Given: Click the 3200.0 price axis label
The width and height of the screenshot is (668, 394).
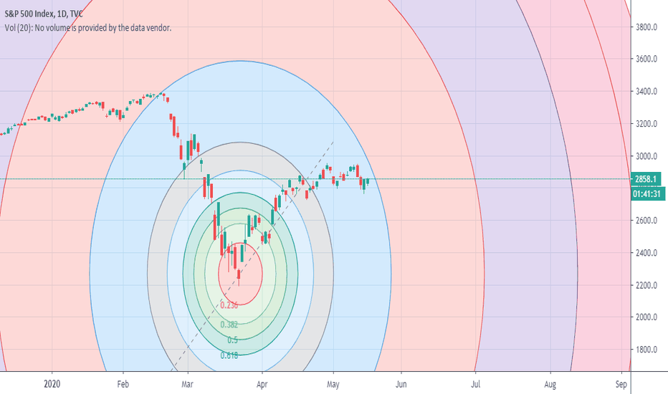Looking at the screenshot, I should (x=646, y=124).
